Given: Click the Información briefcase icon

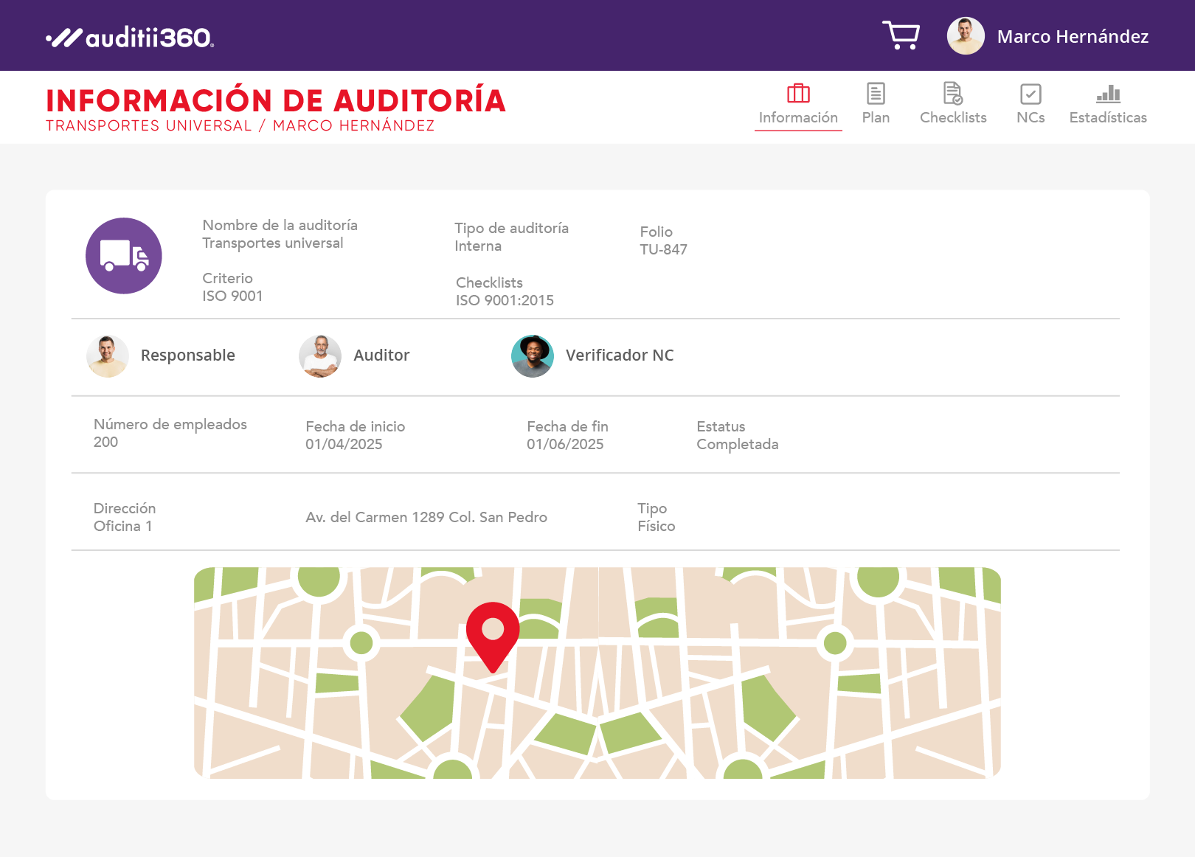Looking at the screenshot, I should pyautogui.click(x=798, y=94).
